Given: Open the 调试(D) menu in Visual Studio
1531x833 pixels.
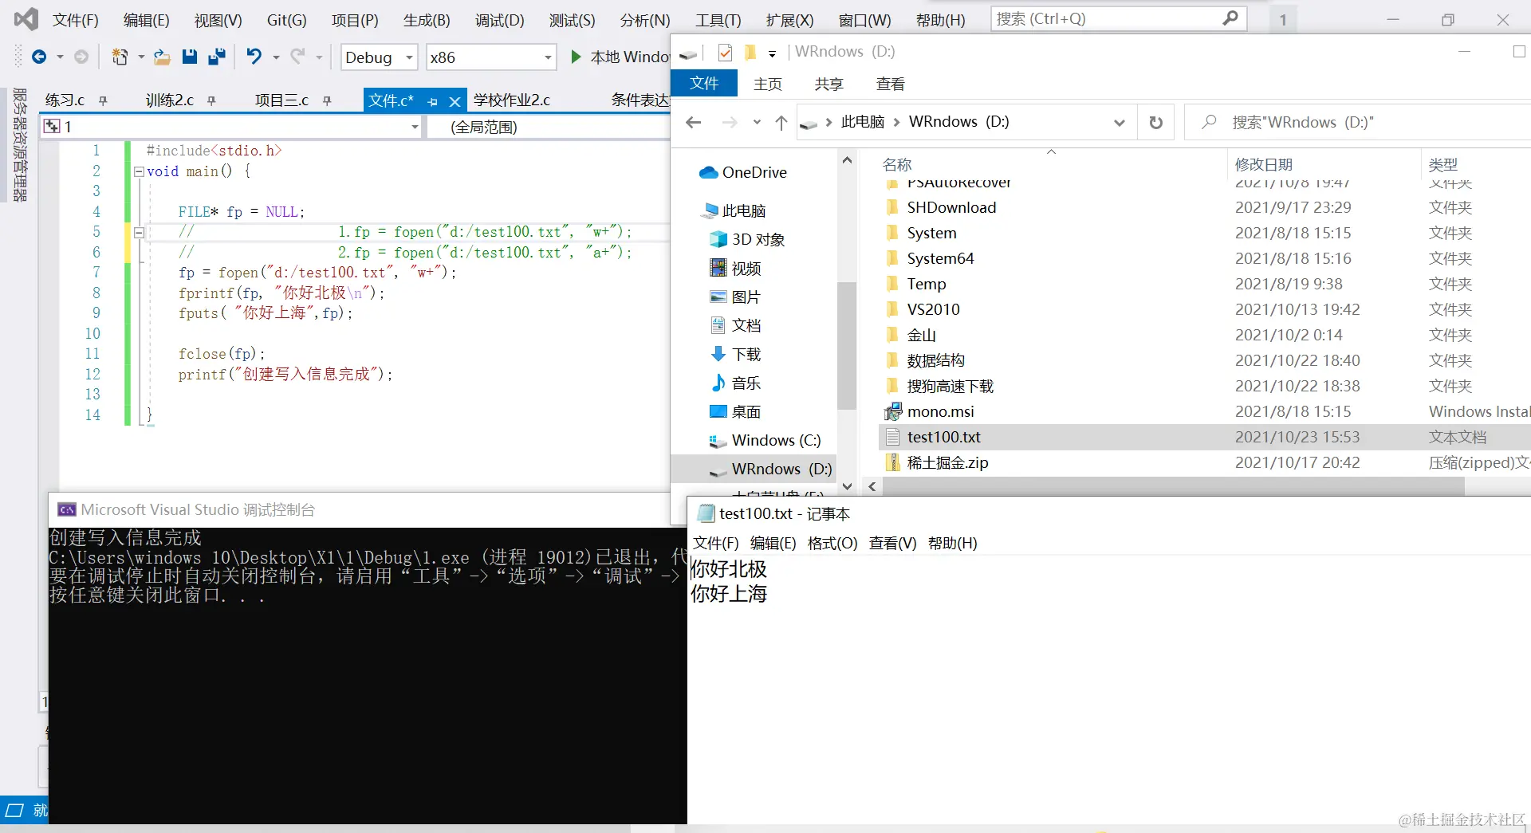Looking at the screenshot, I should click(500, 20).
